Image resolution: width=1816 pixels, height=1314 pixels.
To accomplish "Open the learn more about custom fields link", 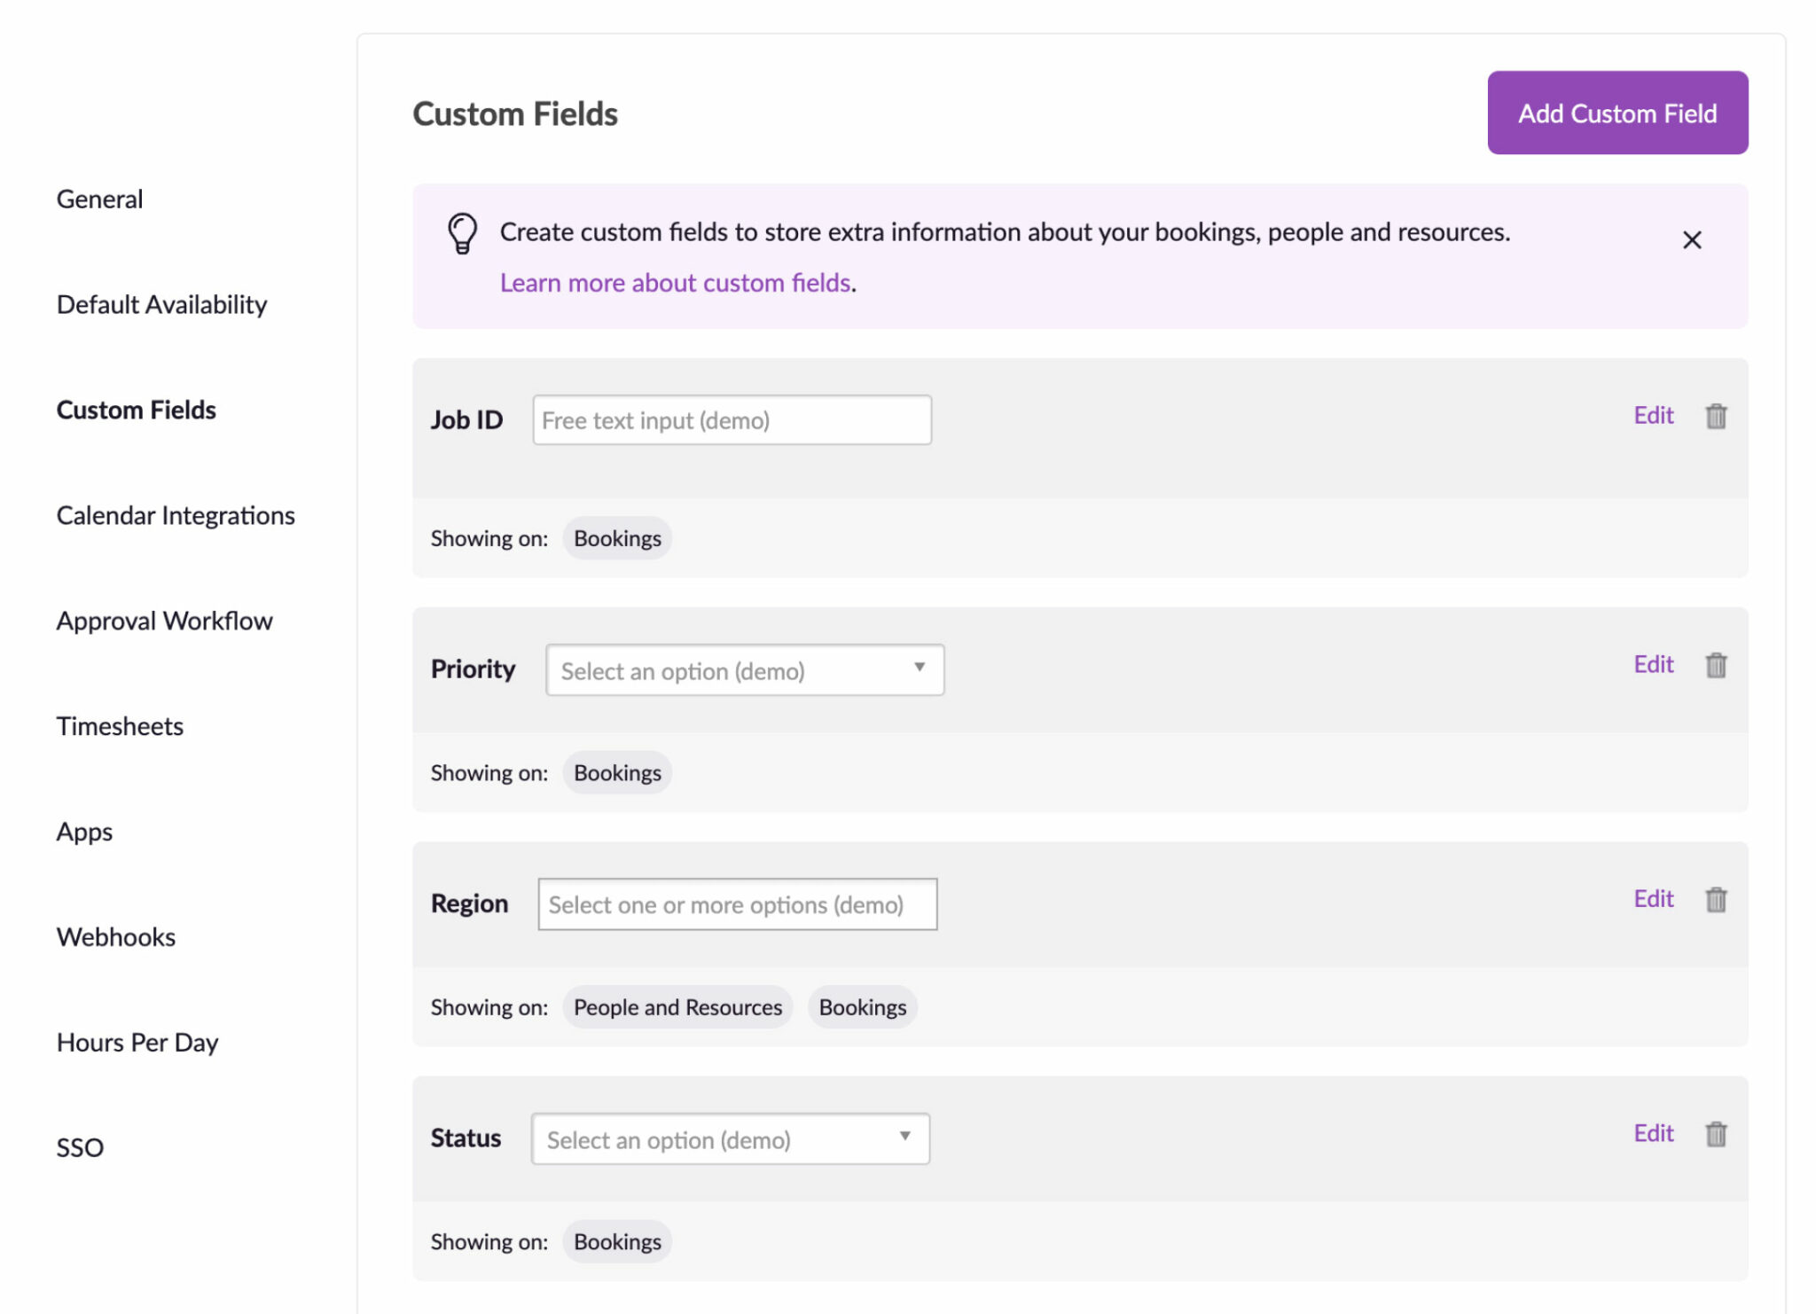I will coord(675,282).
